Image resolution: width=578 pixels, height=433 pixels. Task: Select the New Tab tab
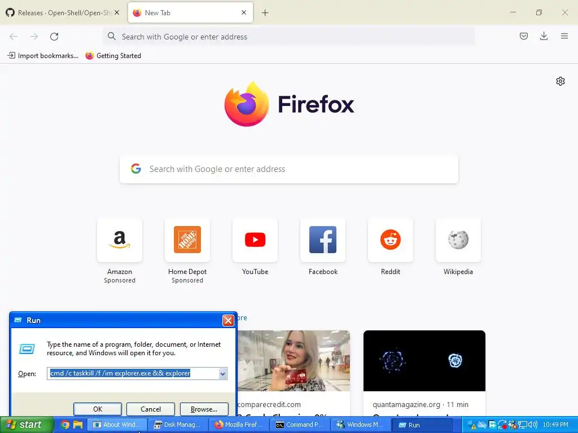pyautogui.click(x=190, y=12)
